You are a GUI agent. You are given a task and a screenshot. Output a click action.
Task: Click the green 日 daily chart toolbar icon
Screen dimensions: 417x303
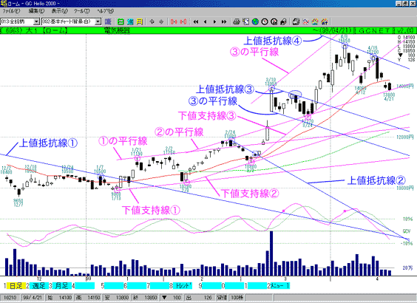click(x=121, y=21)
